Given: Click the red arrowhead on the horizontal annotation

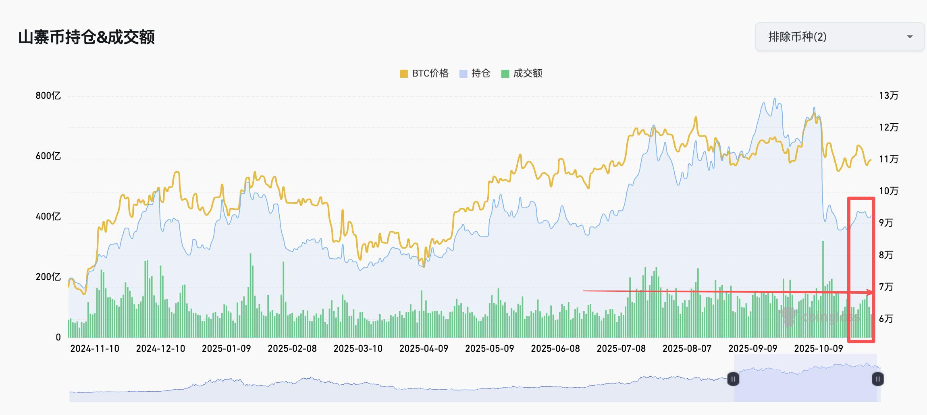Looking at the screenshot, I should pos(870,293).
